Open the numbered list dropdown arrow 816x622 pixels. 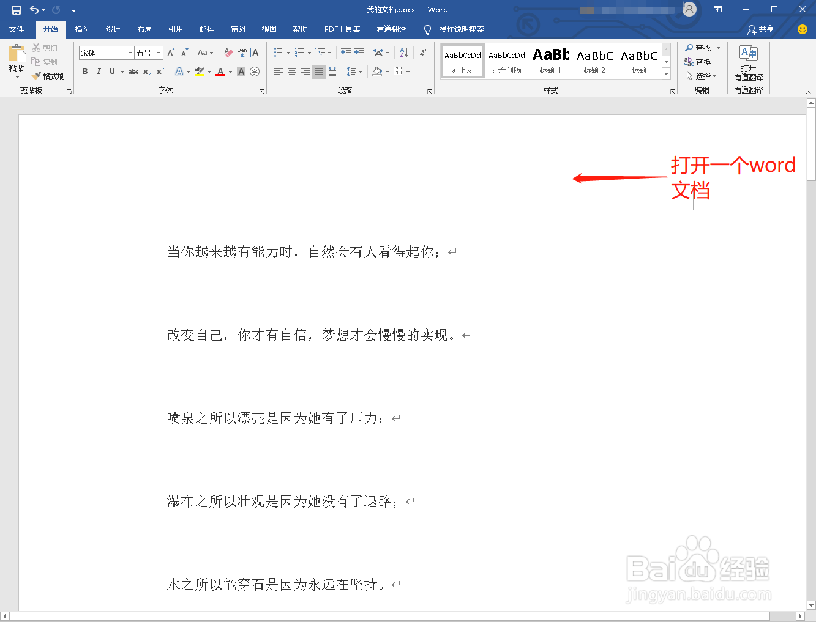pyautogui.click(x=309, y=53)
